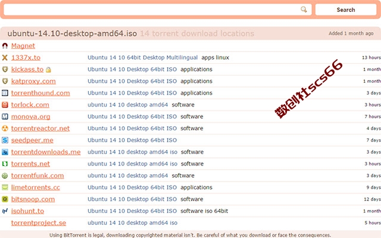381x238 pixels.
Task: Open the torlock.com link
Action: pyautogui.click(x=30, y=105)
